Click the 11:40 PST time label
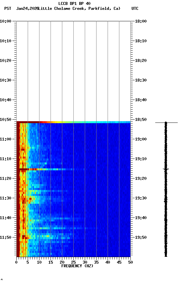The height and width of the screenshot is (283, 180). coord(6,218)
